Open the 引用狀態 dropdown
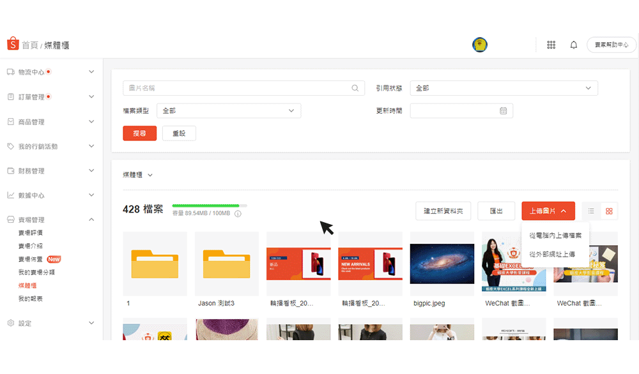Image resolution: width=639 pixels, height=374 pixels. point(504,88)
